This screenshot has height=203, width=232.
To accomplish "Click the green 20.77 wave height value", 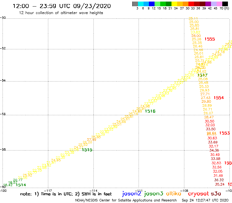I will (x=18, y=180).
